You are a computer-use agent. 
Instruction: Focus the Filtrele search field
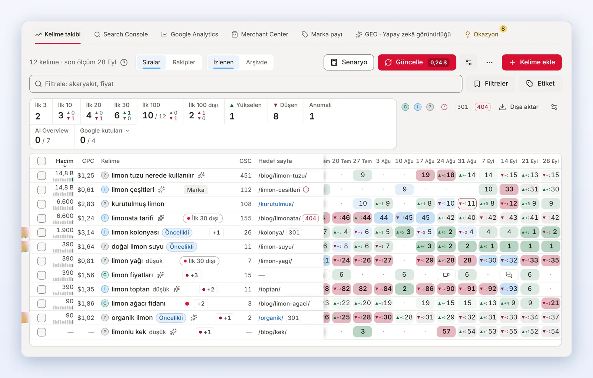[246, 84]
